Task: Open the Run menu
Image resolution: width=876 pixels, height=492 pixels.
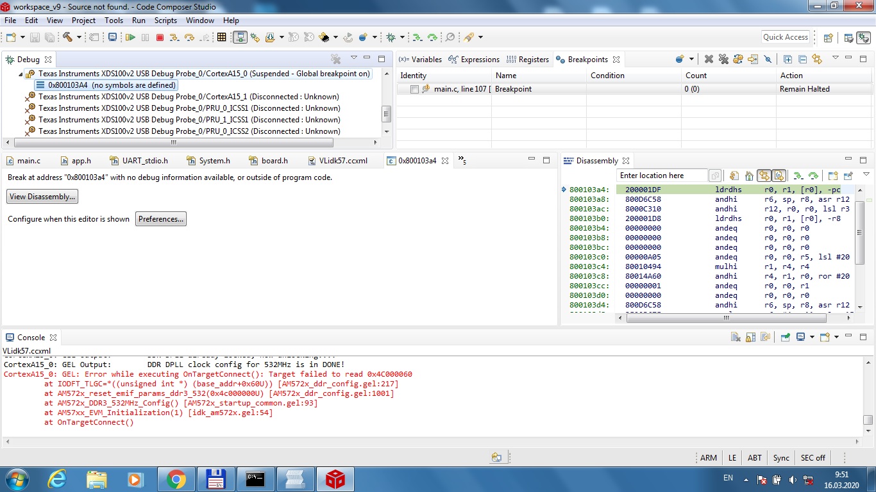Action: click(x=139, y=20)
